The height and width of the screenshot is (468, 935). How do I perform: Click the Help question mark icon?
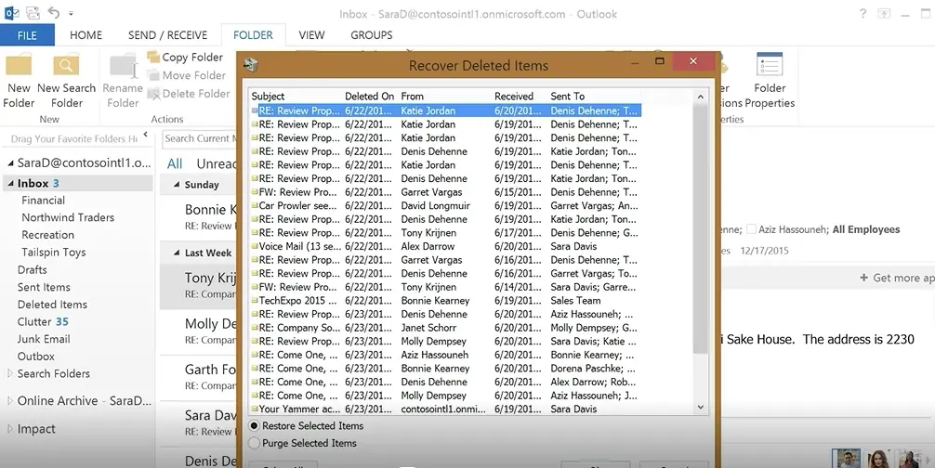pyautogui.click(x=863, y=14)
